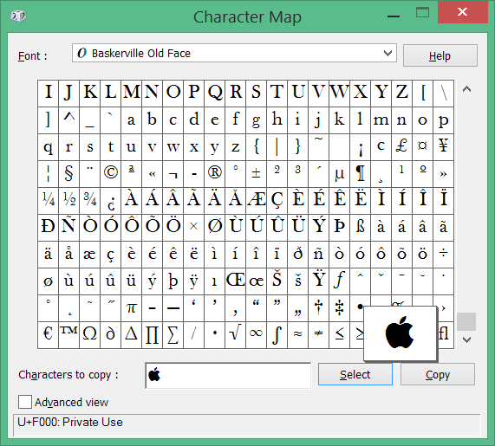
Task: Select the yen ¥ sign
Action: (x=443, y=146)
